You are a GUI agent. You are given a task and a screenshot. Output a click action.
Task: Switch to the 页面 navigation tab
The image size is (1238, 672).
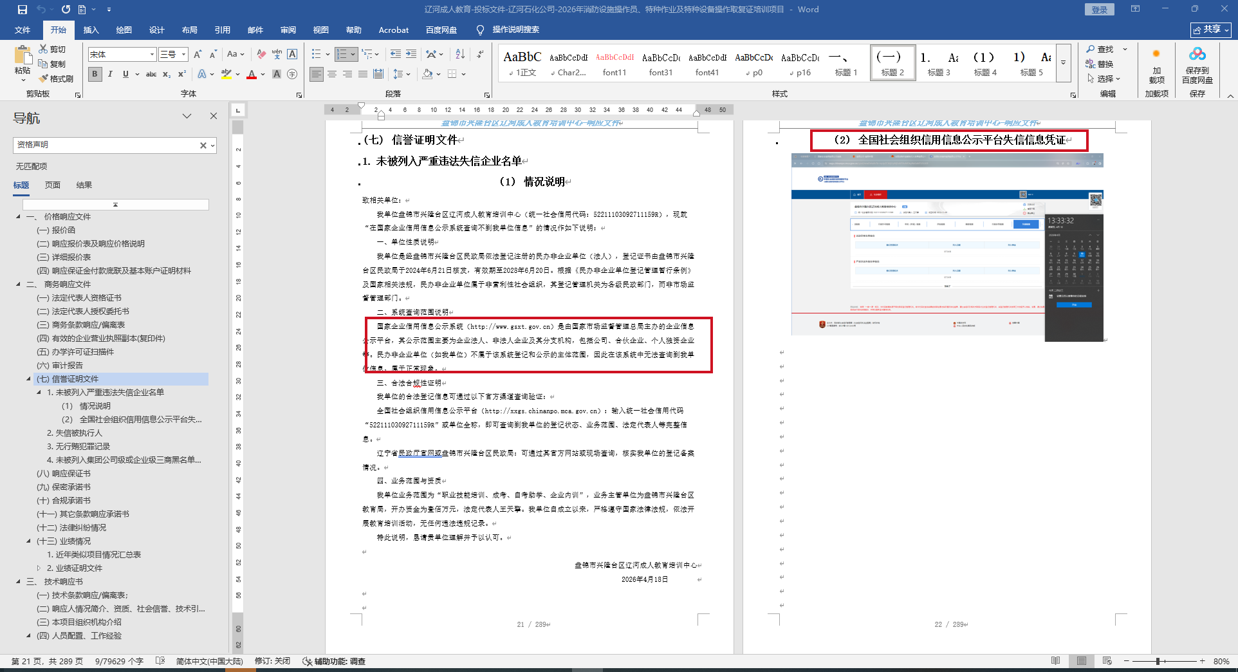point(53,185)
